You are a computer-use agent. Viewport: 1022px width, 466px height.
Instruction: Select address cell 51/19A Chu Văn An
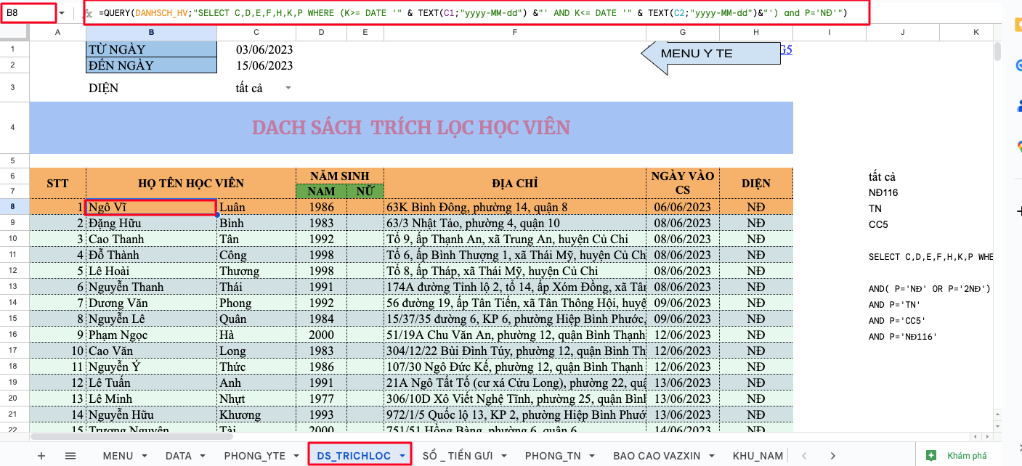[x=514, y=335]
